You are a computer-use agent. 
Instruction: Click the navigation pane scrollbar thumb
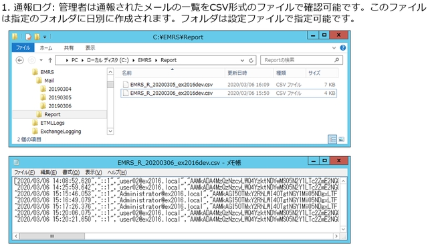click(x=110, y=84)
